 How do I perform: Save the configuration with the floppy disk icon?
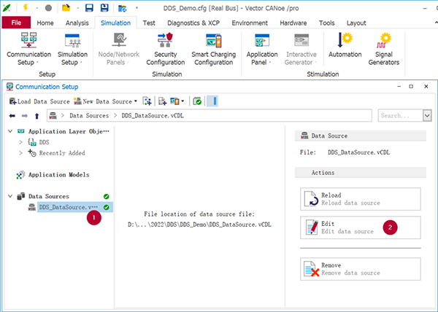click(89, 8)
